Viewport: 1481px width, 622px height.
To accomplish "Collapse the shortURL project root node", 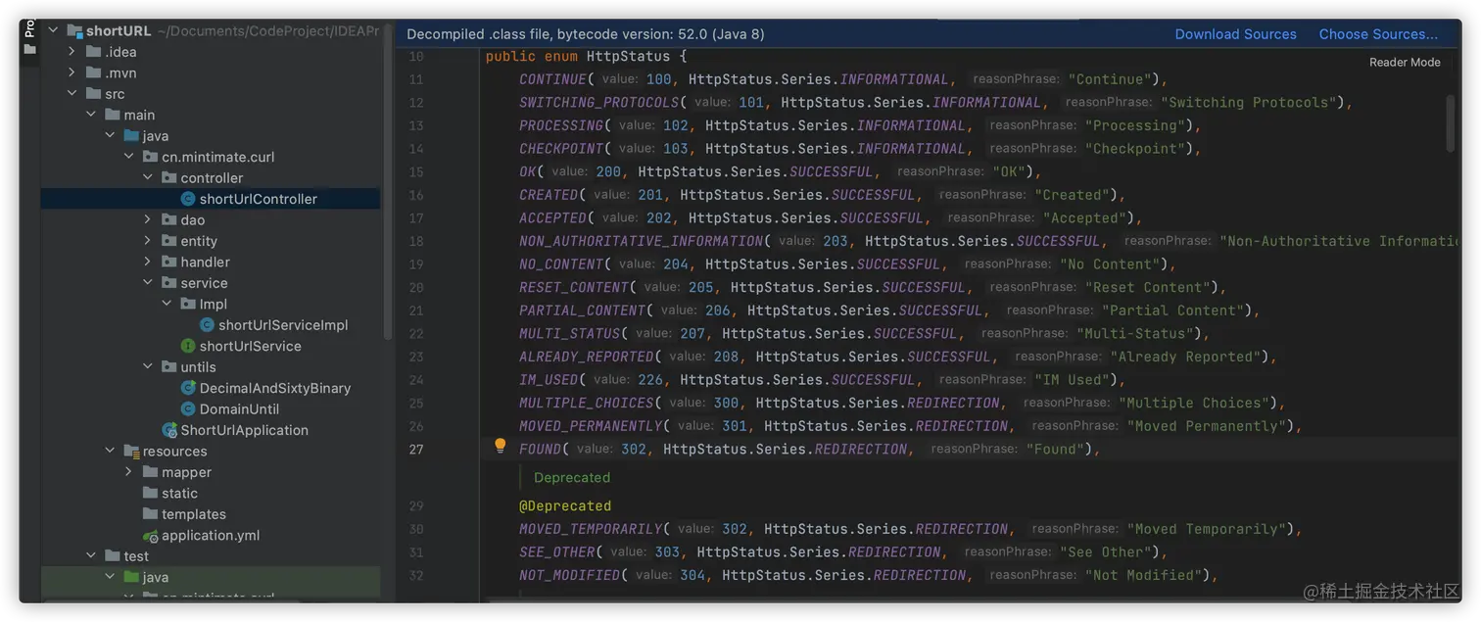I will click(x=53, y=29).
